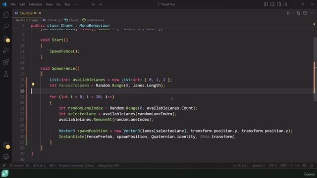Click the word availableLanes on line 16

pyautogui.click(x=89, y=80)
